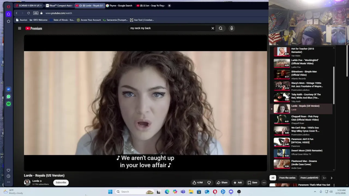Open the IDES Welcome bookmark
Viewport: 349px width, 196px height.
38,20
